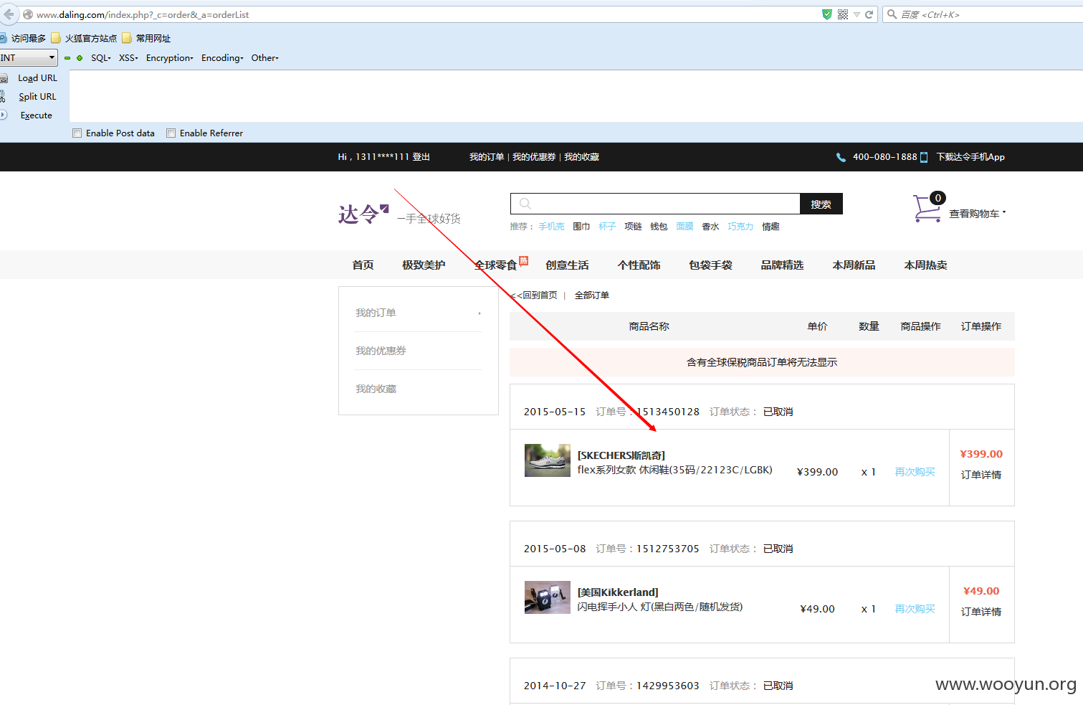Click the browser back arrow button
Screen dimensions: 1083x705
tap(8, 14)
